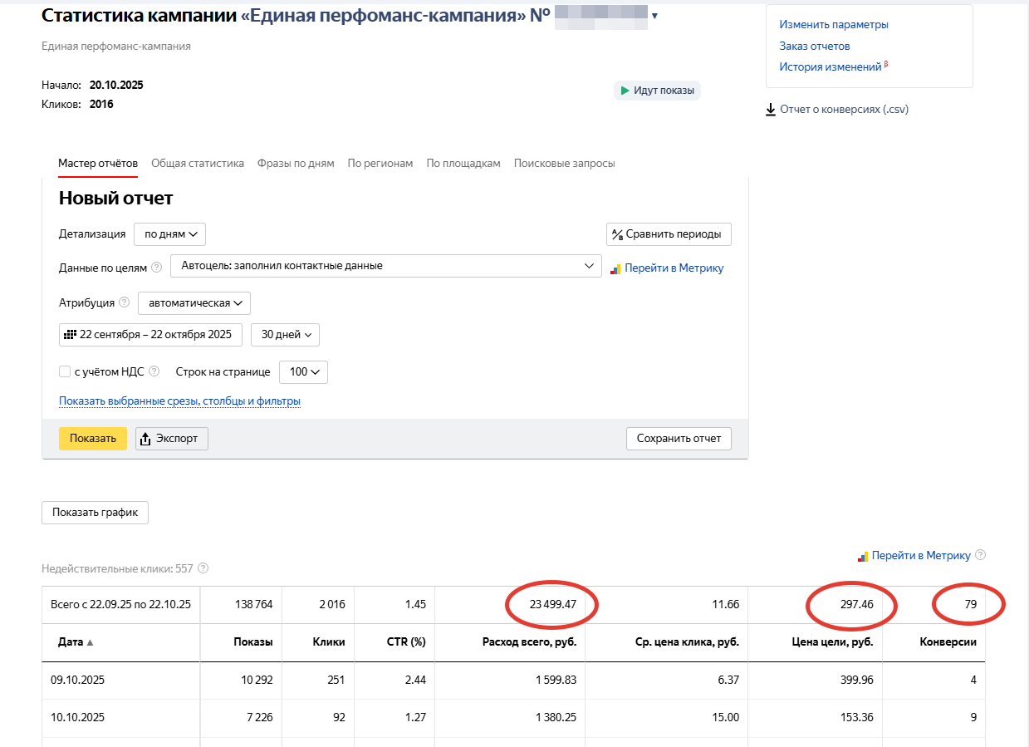Switch to the Общая статистика tab
Viewport: 1029px width, 747px height.
click(x=198, y=164)
